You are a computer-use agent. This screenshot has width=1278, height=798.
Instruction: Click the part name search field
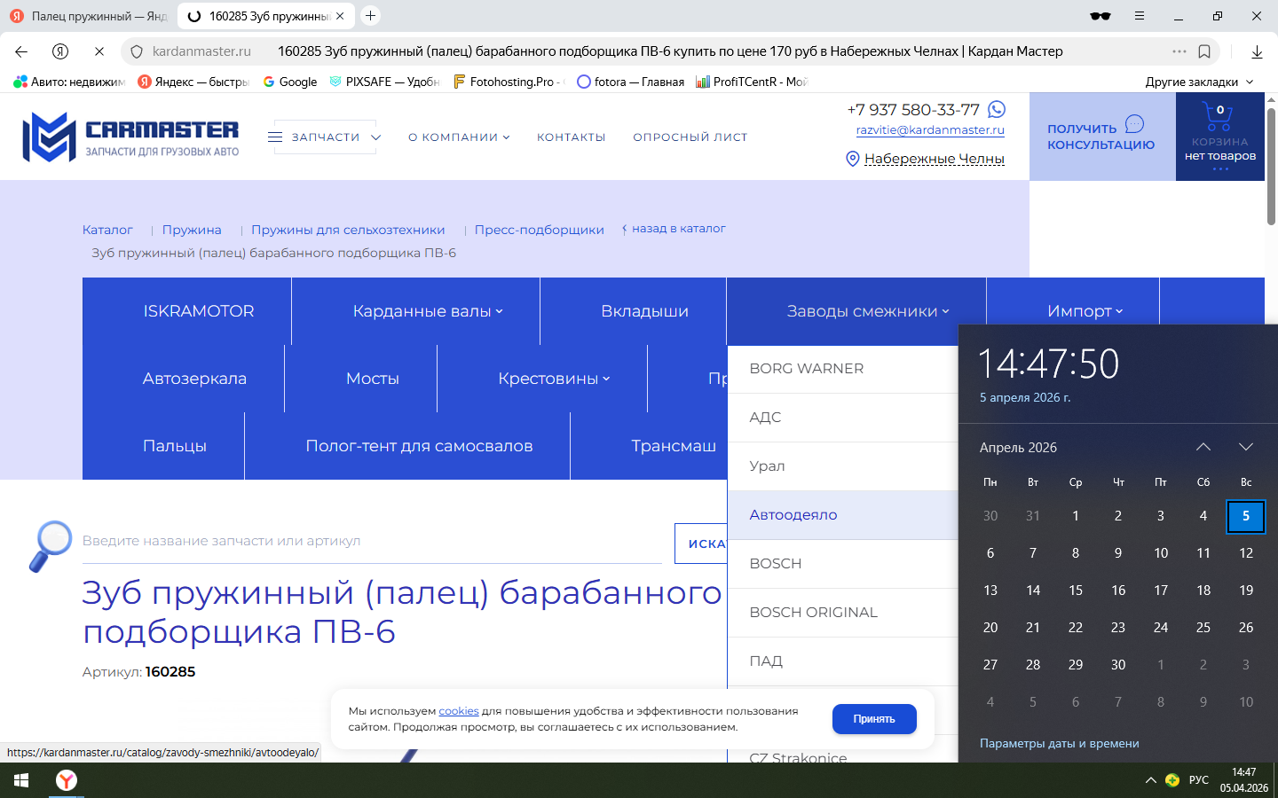[371, 542]
